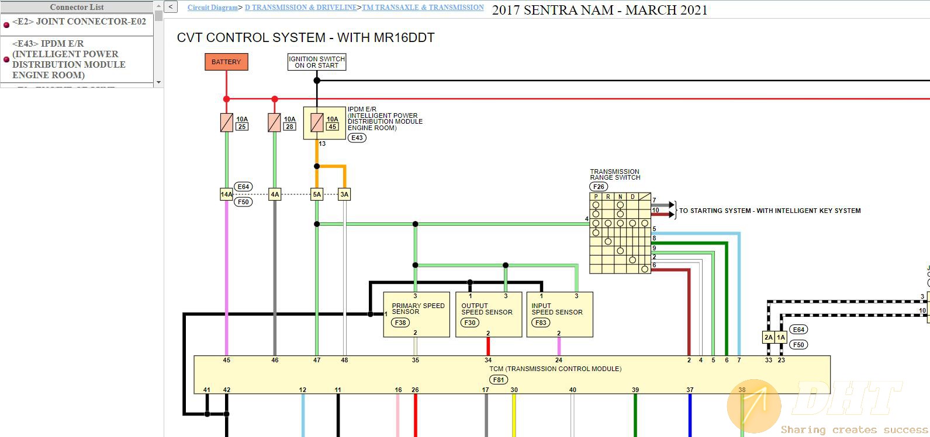This screenshot has width=930, height=437.
Task: Click the CVT CONTROL SYSTEM diagram title
Action: [x=306, y=37]
